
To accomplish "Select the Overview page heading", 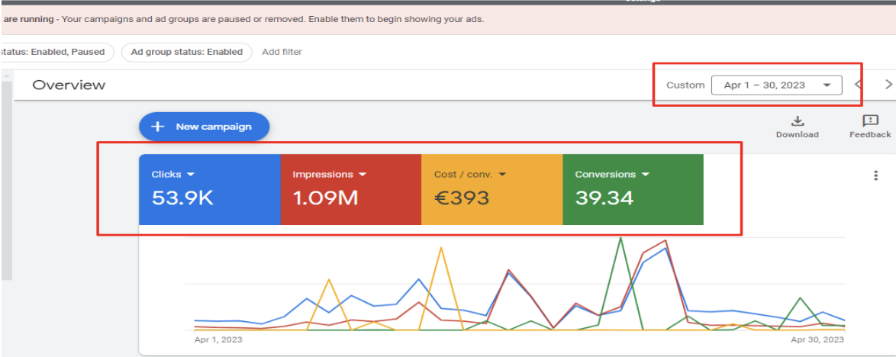I will coord(69,85).
